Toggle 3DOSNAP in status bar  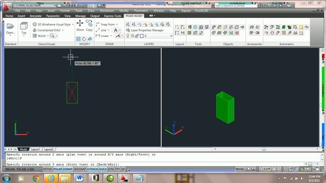(x=80, y=169)
